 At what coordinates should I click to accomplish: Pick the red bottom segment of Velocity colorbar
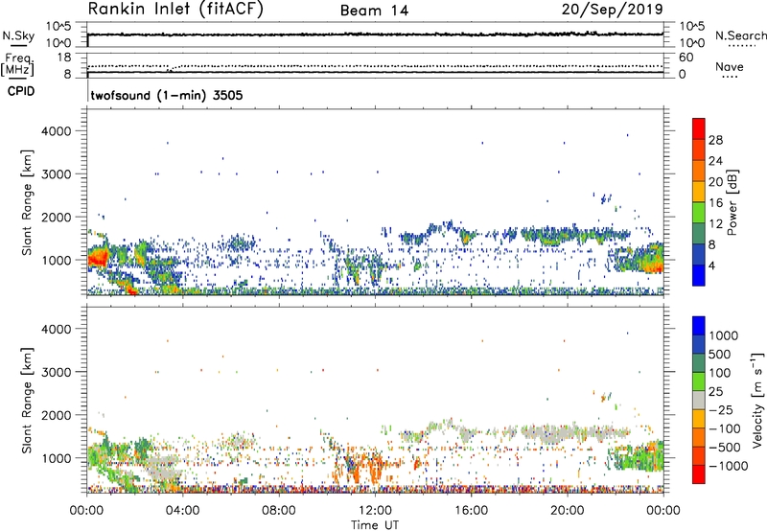click(699, 474)
